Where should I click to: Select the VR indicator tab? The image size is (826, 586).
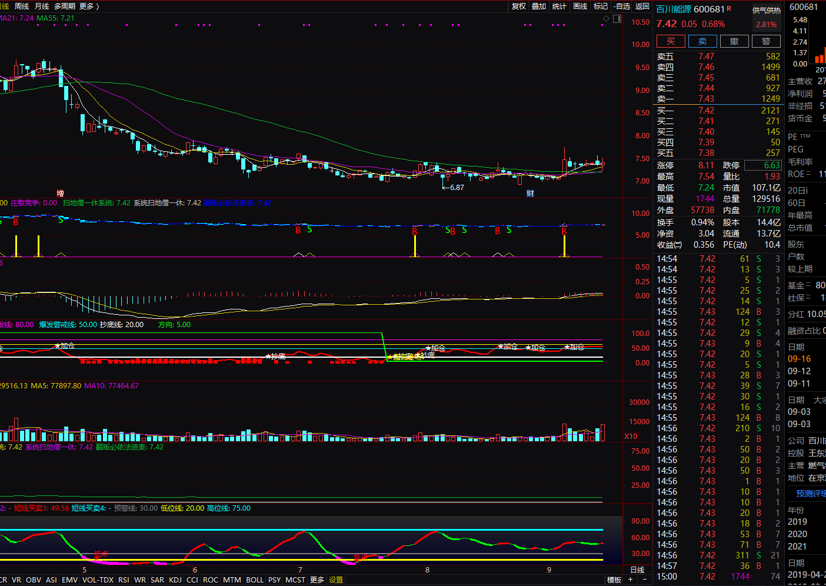coord(16,580)
